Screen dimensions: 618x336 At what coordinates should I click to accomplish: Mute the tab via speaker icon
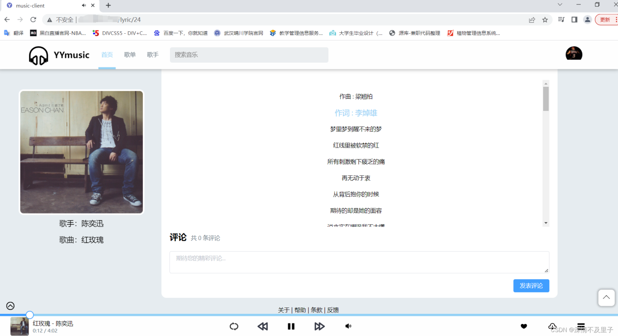click(84, 6)
